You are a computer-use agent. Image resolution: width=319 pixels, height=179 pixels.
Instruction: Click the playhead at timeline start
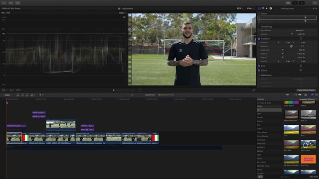pyautogui.click(x=6, y=99)
